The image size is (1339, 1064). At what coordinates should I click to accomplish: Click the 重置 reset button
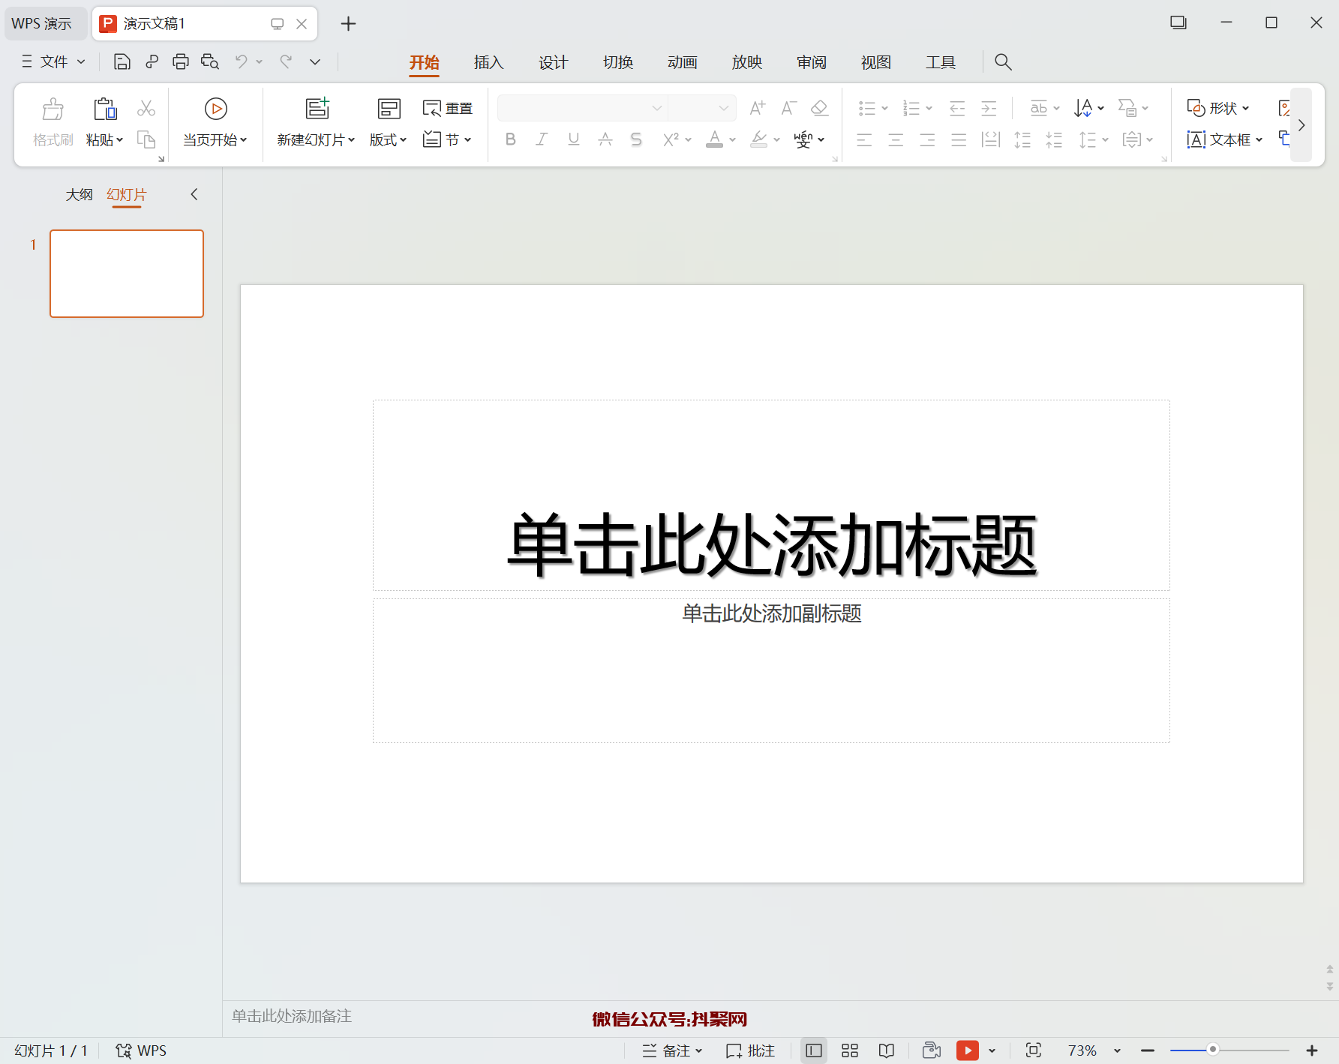click(x=448, y=108)
